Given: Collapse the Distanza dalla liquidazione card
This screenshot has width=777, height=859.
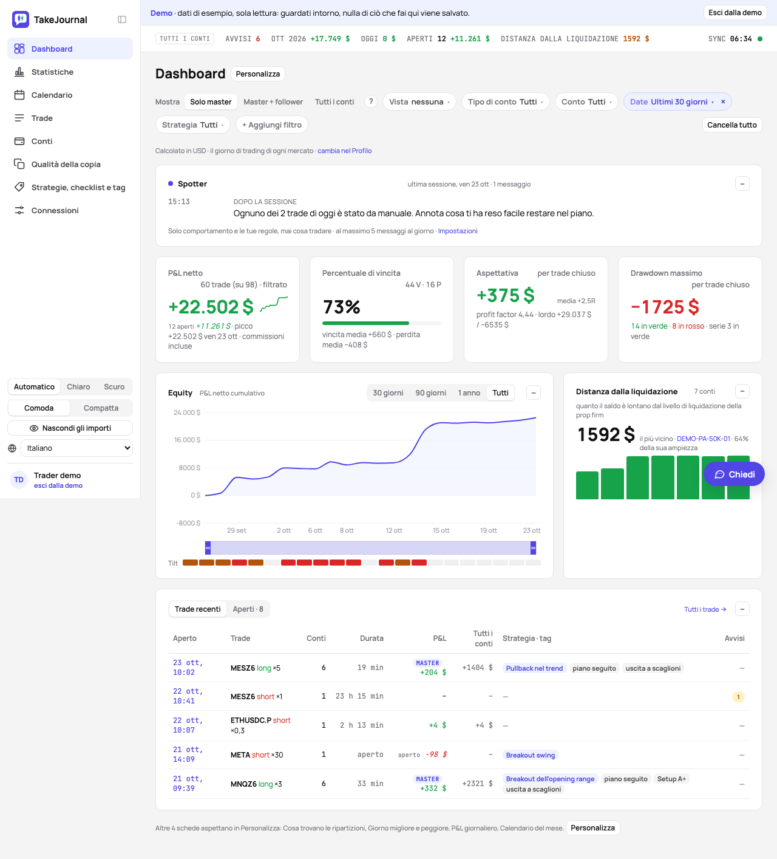Looking at the screenshot, I should (742, 391).
